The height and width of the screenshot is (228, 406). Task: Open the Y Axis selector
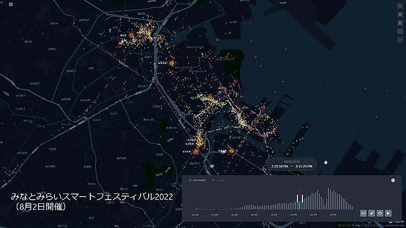click(221, 180)
